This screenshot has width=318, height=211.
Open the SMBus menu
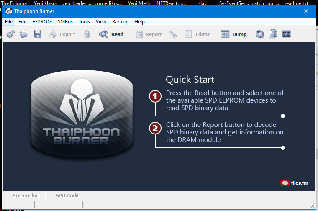[x=65, y=22]
